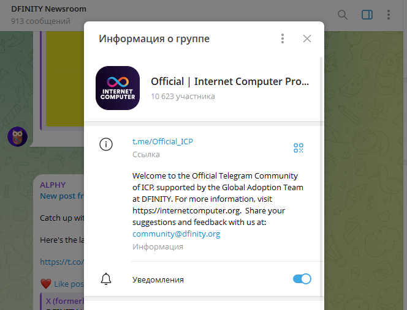Click the X (former... link preview title
This screenshot has width=407, height=310.
point(65,301)
